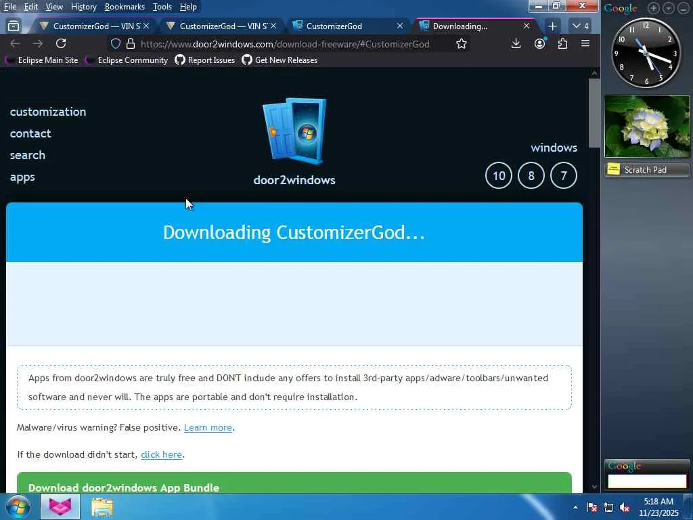The image size is (693, 520).
Task: Bookmark this page with star
Action: coord(462,43)
